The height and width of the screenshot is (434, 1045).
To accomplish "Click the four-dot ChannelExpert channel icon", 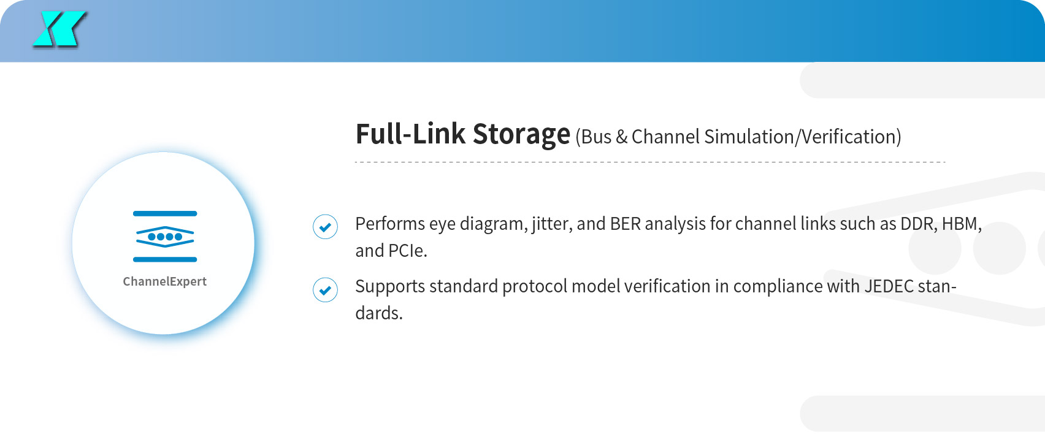I will tap(165, 237).
